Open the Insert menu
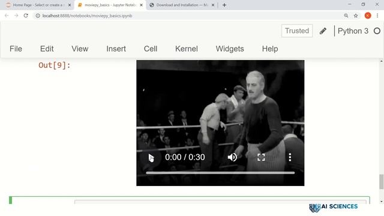This screenshot has height=216, width=384. click(116, 49)
